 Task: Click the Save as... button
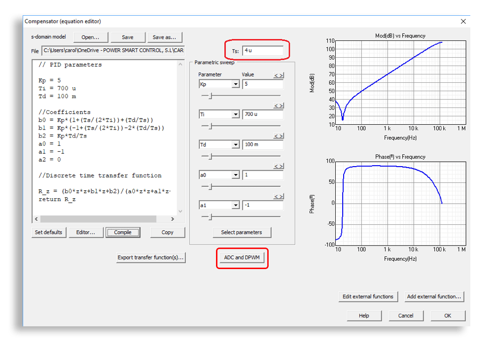pyautogui.click(x=164, y=37)
